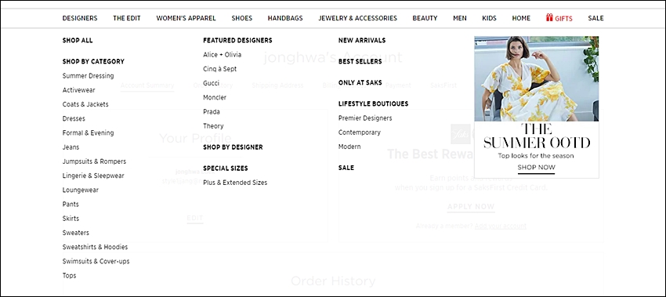Open the Women's Apparel menu
The width and height of the screenshot is (666, 297).
click(186, 18)
